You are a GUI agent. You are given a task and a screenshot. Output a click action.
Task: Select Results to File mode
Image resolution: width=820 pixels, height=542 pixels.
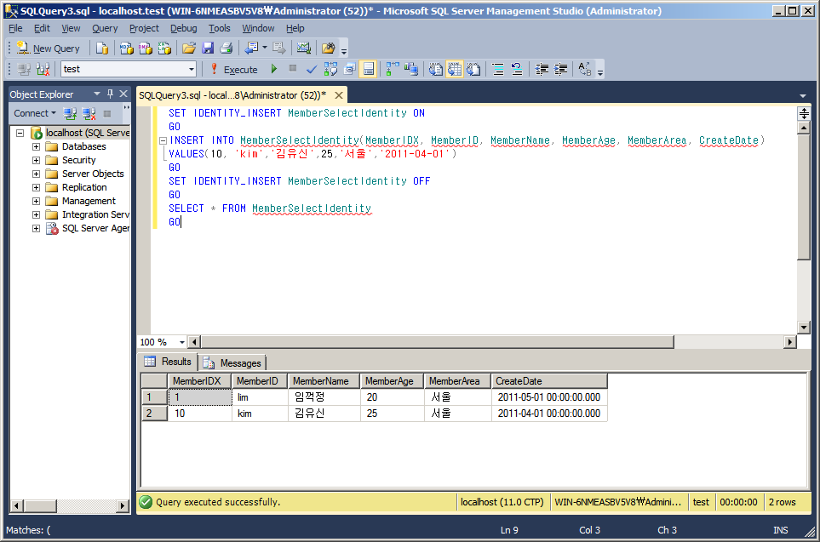[473, 69]
